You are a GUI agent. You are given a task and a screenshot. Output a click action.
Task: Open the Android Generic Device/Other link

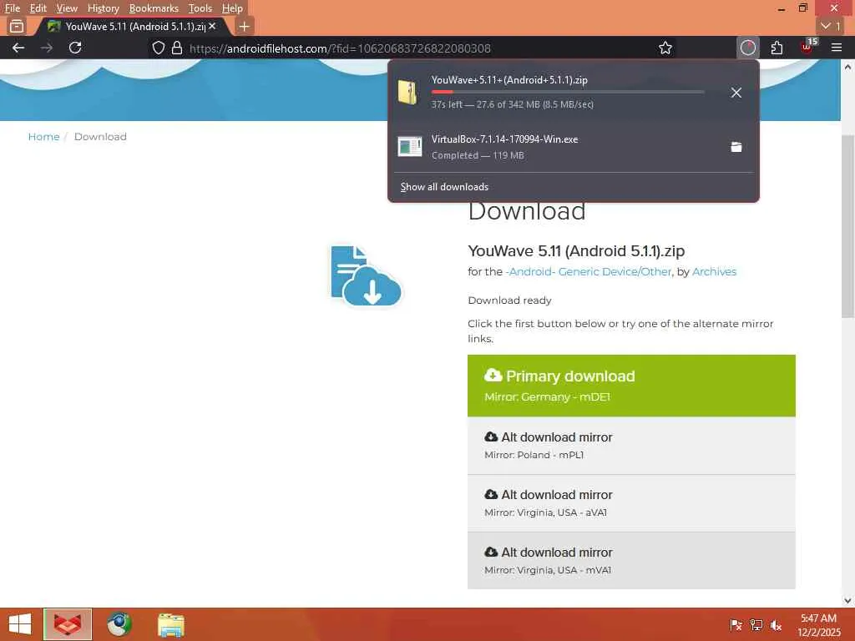tap(589, 271)
